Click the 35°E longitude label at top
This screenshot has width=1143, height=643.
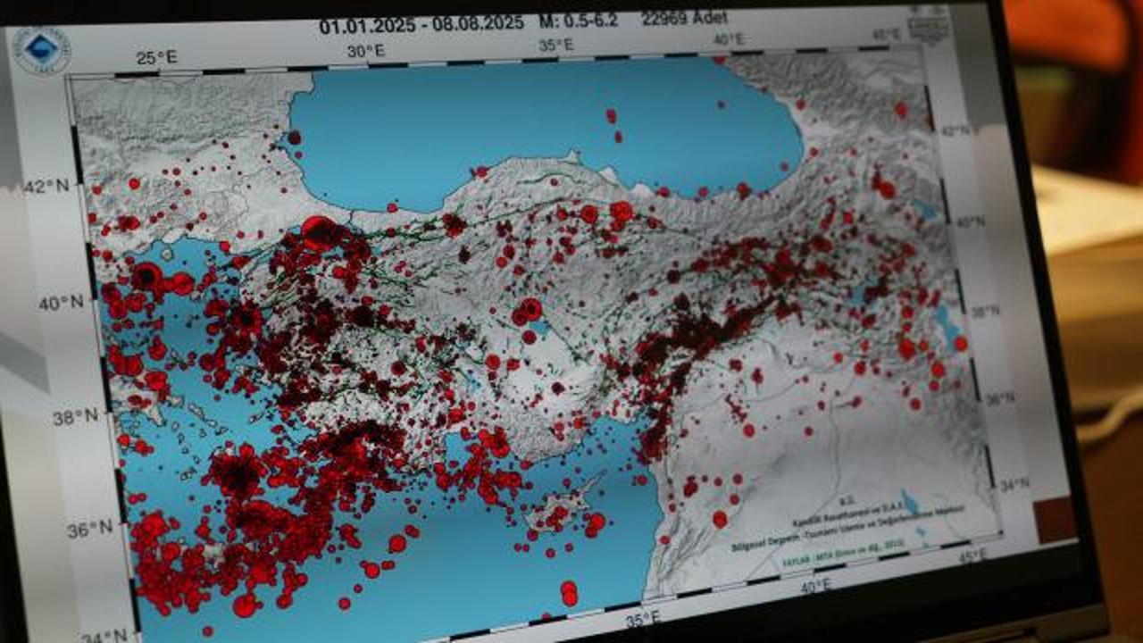[x=555, y=45]
